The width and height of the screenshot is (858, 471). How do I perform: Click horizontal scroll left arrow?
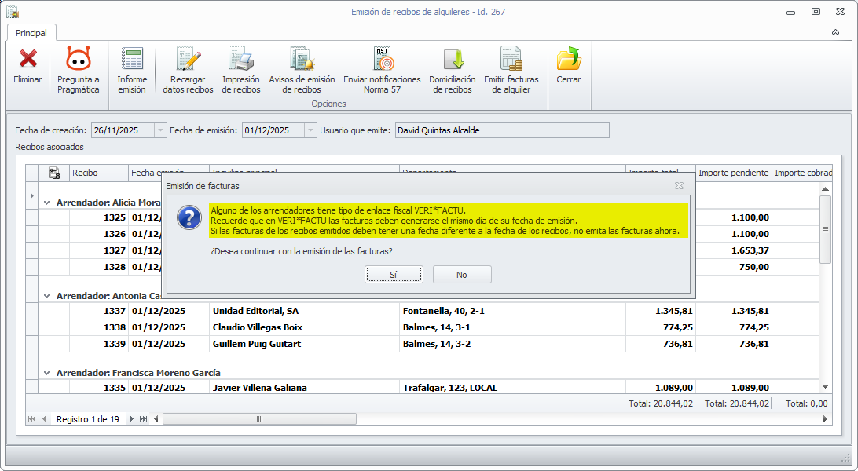(x=156, y=419)
